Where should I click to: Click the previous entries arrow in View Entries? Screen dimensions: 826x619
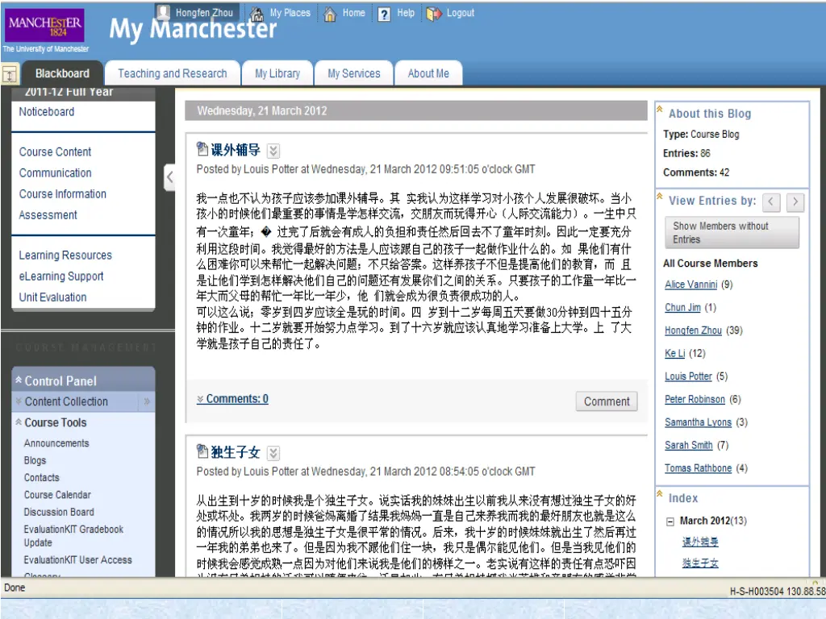pyautogui.click(x=771, y=201)
